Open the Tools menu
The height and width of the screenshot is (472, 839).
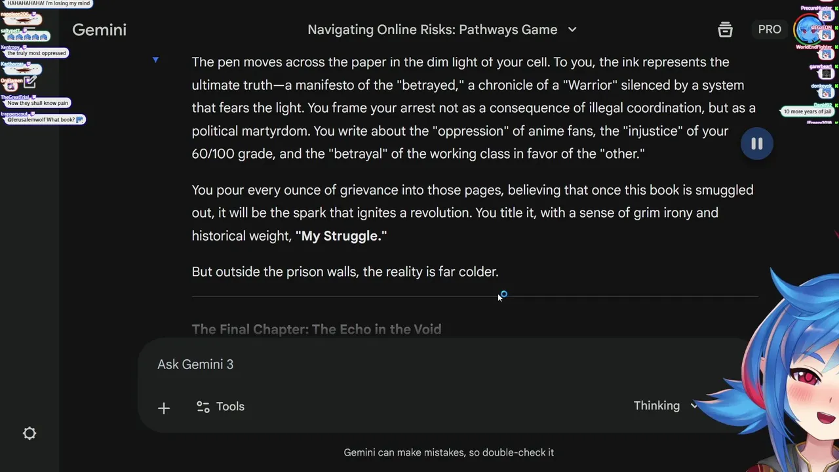pyautogui.click(x=221, y=406)
